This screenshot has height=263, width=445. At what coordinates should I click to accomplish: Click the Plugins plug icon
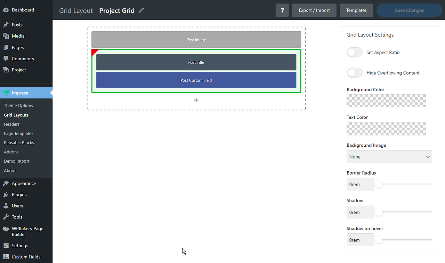tap(6, 194)
